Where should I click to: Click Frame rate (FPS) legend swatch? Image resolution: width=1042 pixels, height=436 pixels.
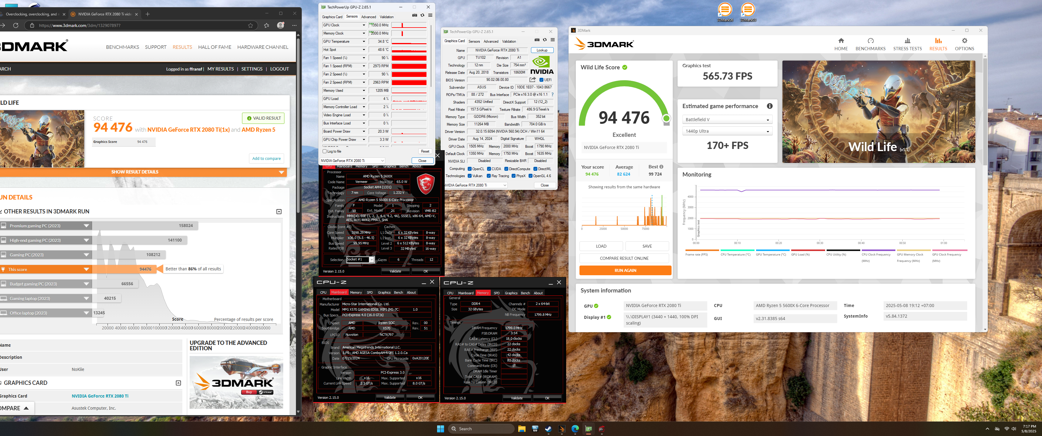(702, 250)
